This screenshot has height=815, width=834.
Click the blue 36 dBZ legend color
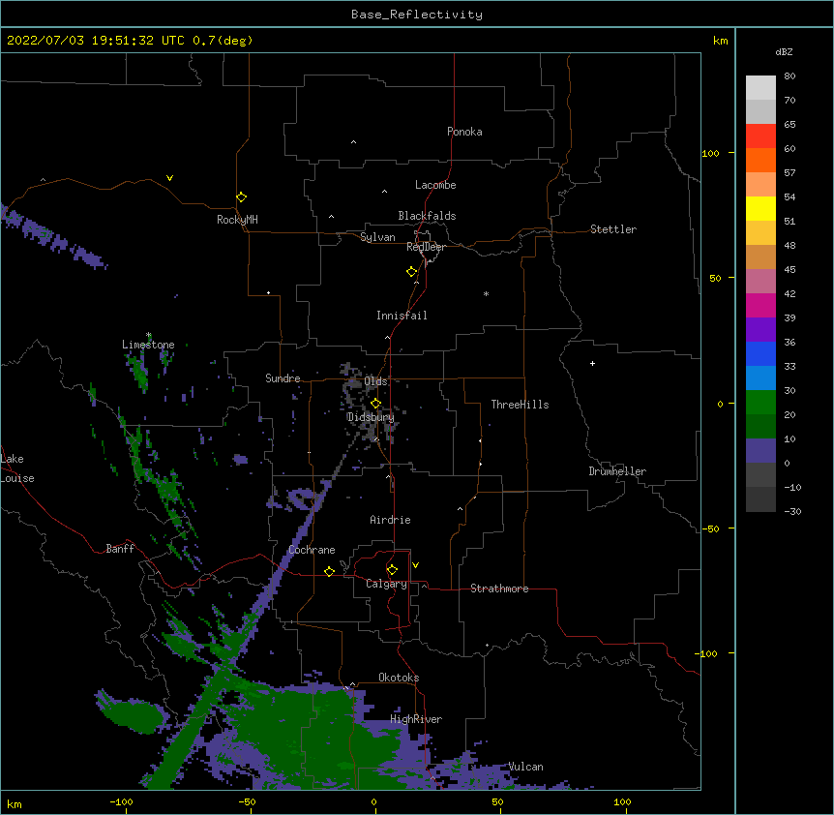[760, 353]
